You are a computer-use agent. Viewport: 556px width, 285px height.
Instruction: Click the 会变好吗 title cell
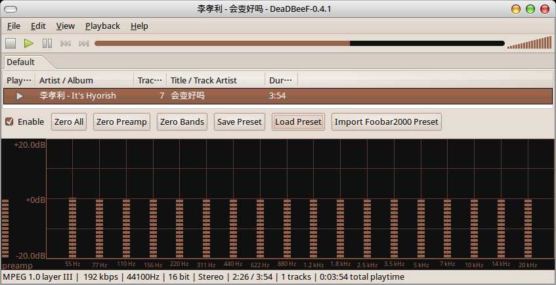(188, 96)
